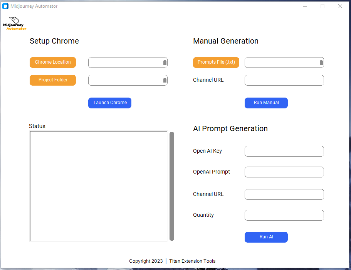Click the Project Folder button
The width and height of the screenshot is (351, 270).
53,80
